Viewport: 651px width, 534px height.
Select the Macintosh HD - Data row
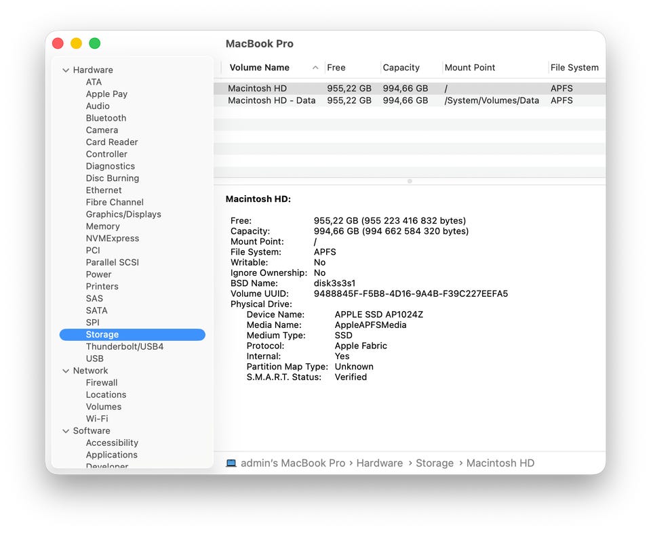(271, 100)
